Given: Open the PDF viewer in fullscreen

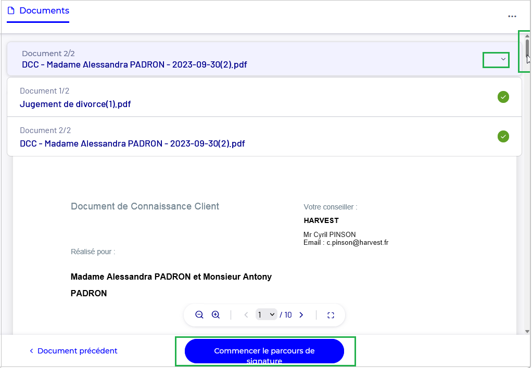Looking at the screenshot, I should click(331, 315).
